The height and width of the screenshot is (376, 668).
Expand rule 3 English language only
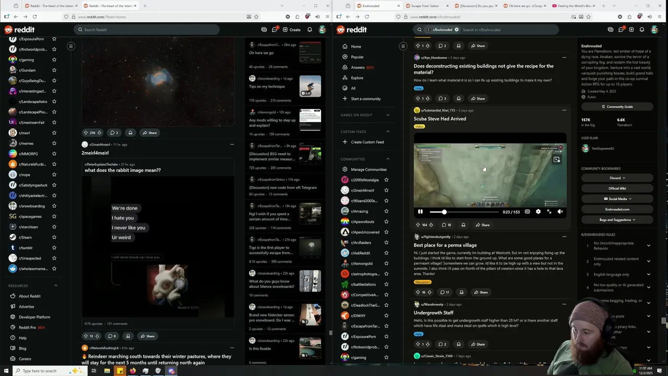(649, 275)
